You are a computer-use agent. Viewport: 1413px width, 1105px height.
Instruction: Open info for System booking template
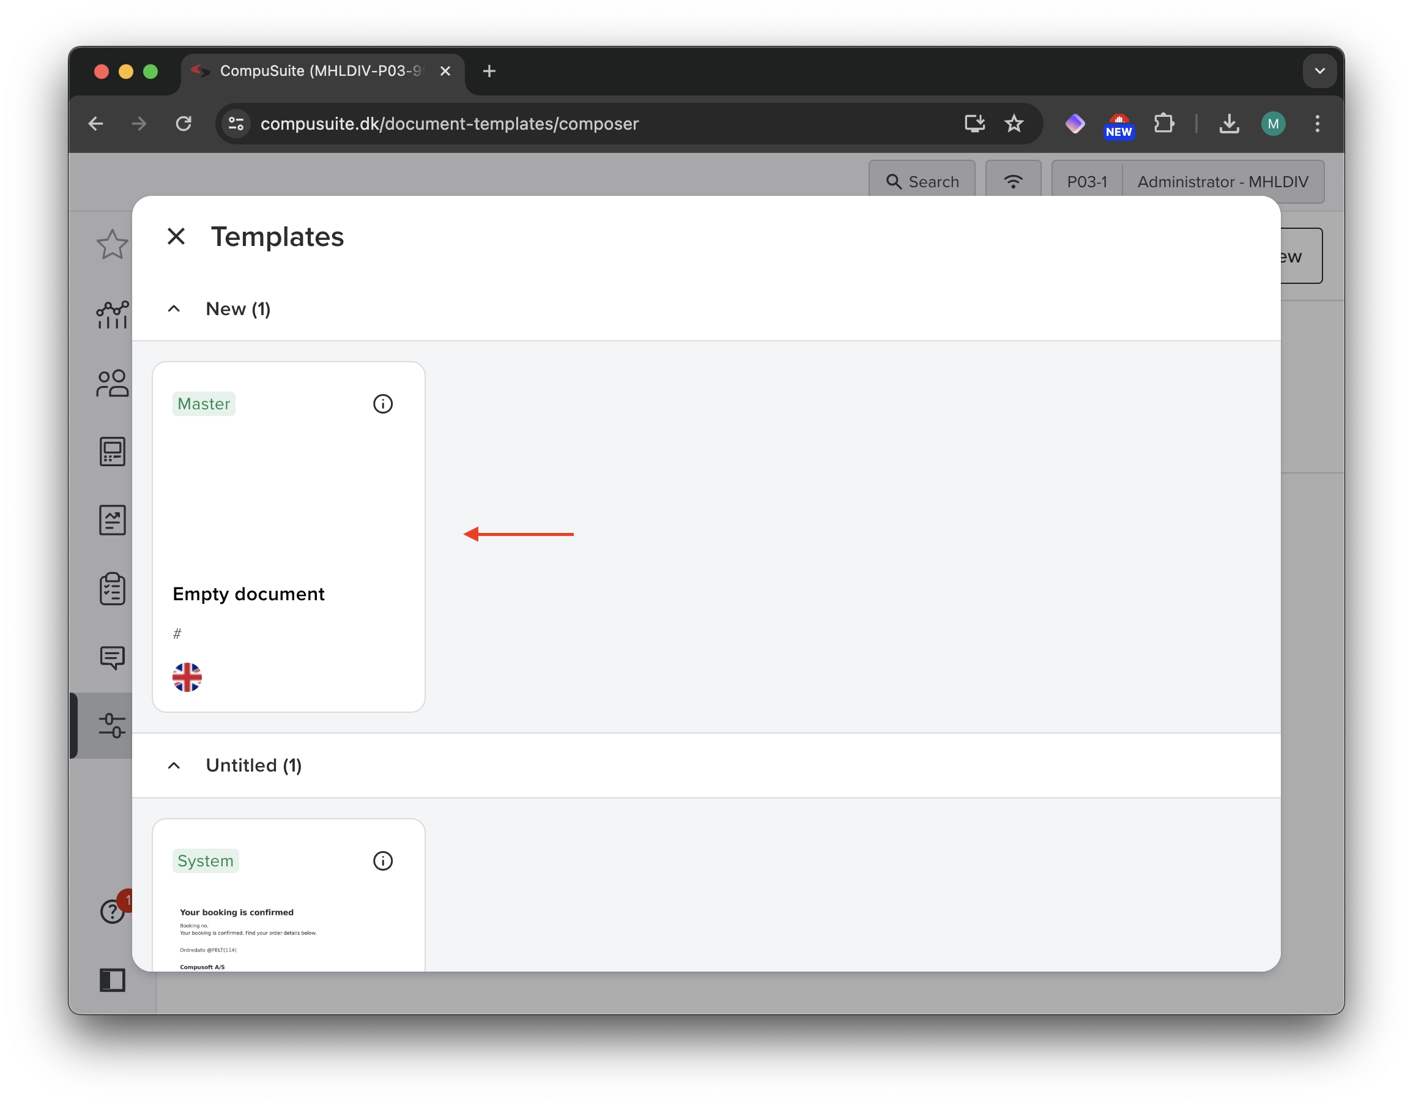pos(382,860)
